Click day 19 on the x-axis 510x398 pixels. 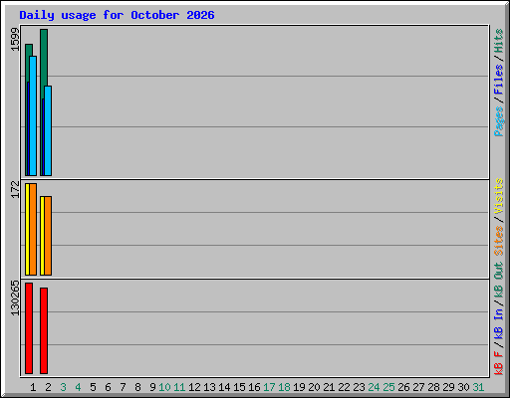(299, 387)
